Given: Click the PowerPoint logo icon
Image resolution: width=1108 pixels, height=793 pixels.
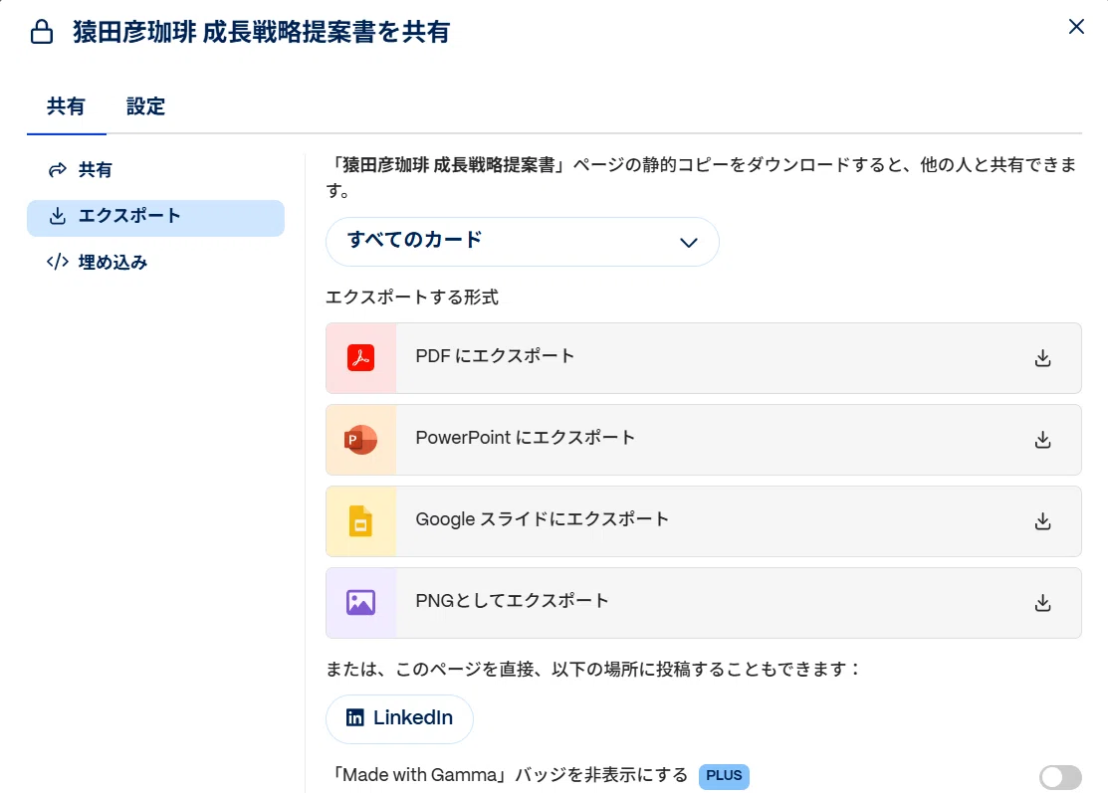Looking at the screenshot, I should pos(361,440).
